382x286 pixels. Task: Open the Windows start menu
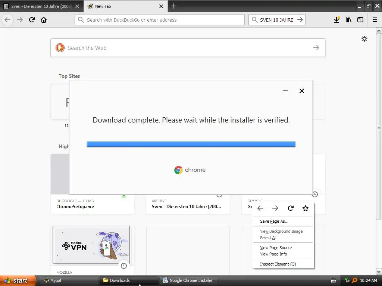pyautogui.click(x=18, y=280)
